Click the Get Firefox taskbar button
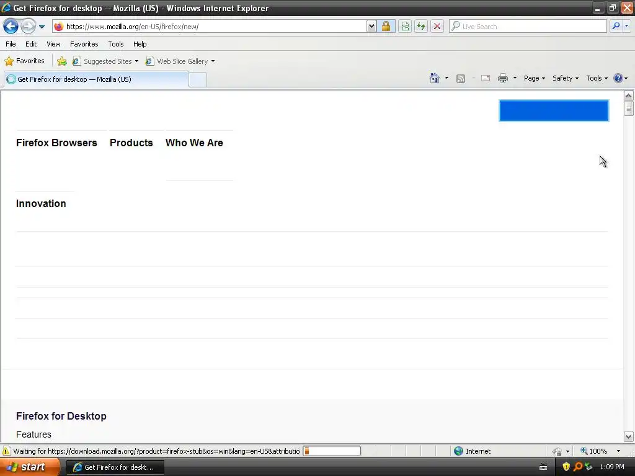635x476 pixels. coord(115,467)
